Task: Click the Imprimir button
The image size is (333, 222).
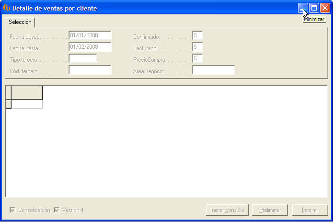Action: [310, 210]
